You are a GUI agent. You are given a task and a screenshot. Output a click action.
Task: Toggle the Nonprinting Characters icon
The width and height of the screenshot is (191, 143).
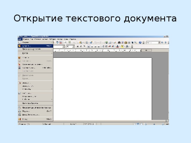coord(133,42)
